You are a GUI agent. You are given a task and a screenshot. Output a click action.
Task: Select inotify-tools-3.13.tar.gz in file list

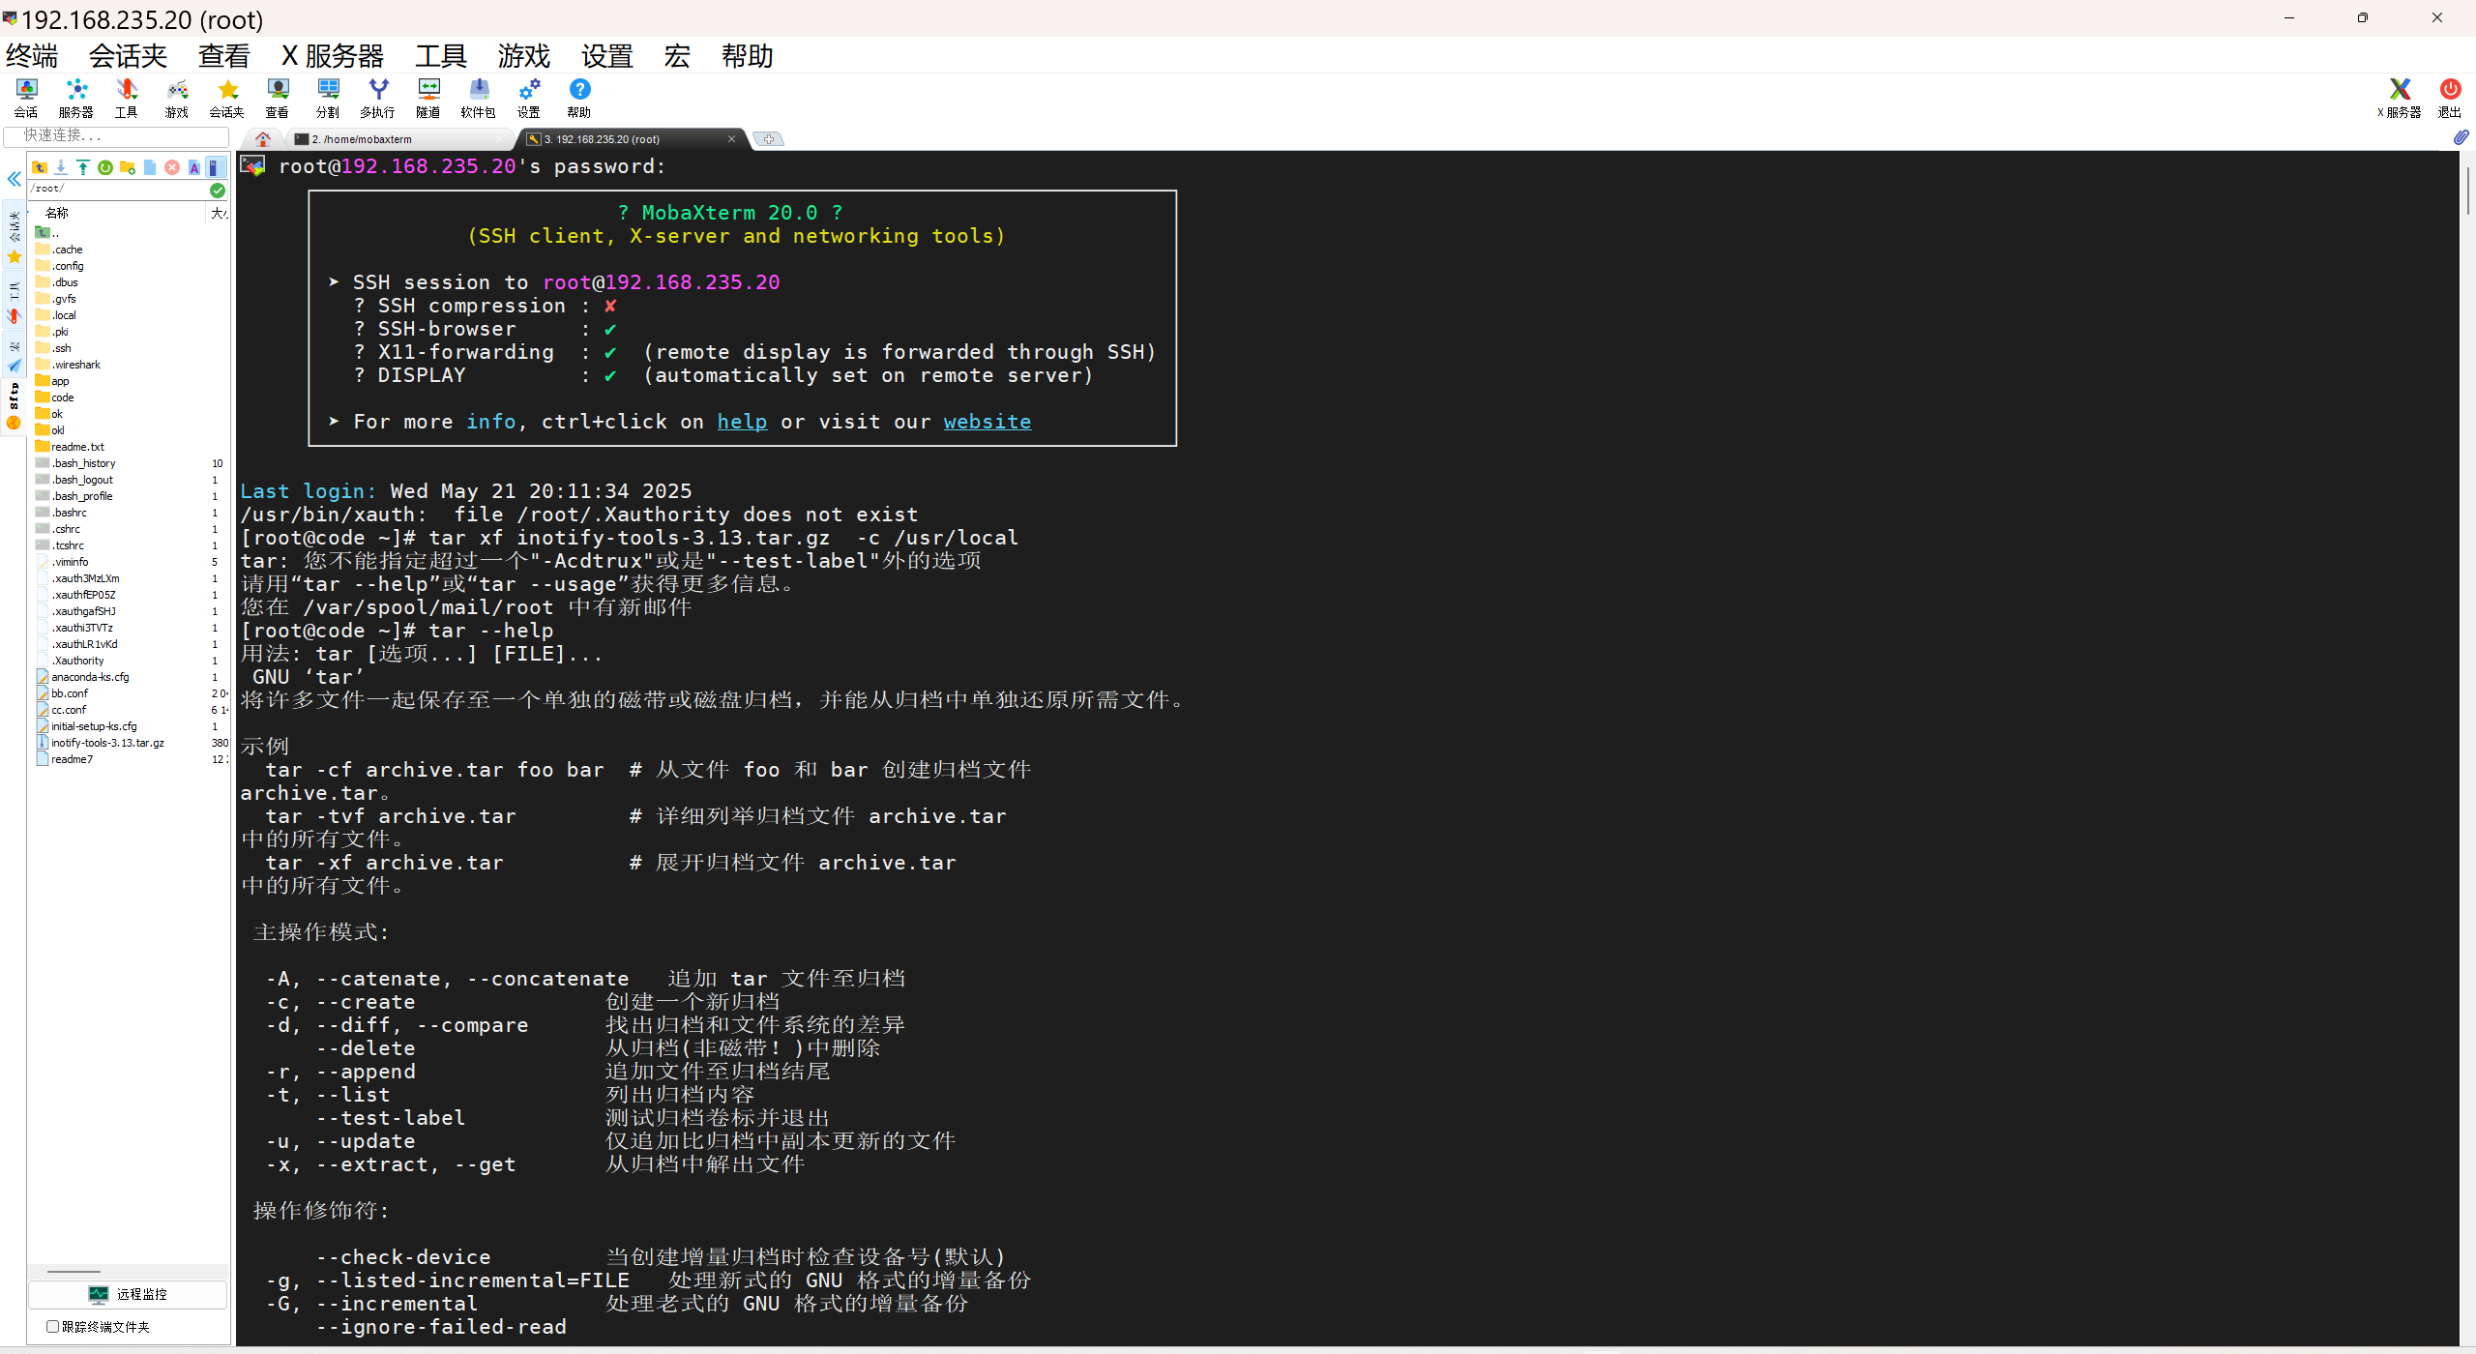[x=107, y=743]
